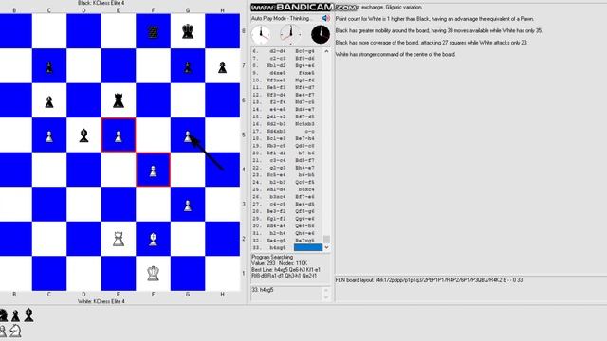Click the speaker sound icon
Screen dimensions: 607x341
pos(326,18)
